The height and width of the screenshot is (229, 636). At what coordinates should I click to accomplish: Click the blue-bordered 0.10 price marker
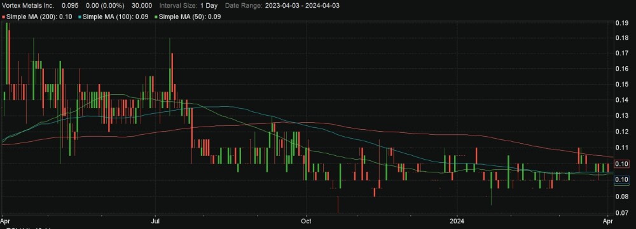tap(622, 180)
